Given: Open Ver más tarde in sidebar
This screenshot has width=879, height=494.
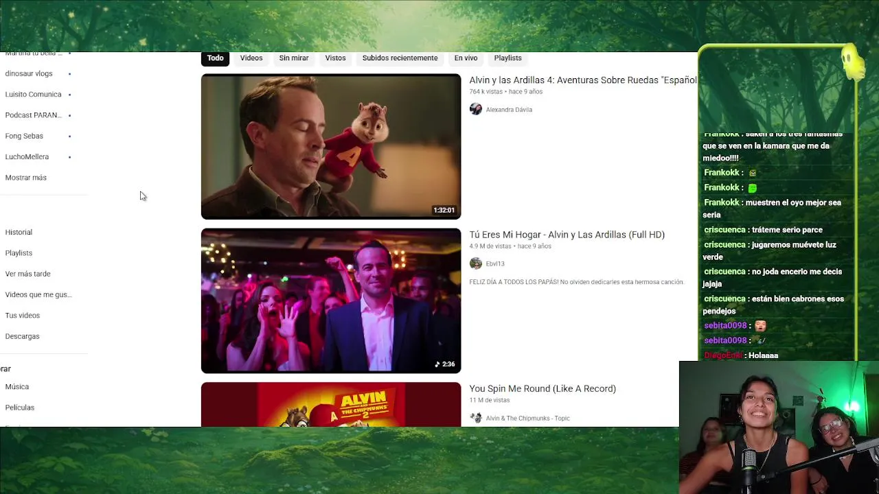Looking at the screenshot, I should (27, 274).
